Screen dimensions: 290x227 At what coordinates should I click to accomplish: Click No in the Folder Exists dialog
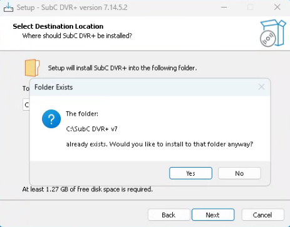[x=239, y=173]
